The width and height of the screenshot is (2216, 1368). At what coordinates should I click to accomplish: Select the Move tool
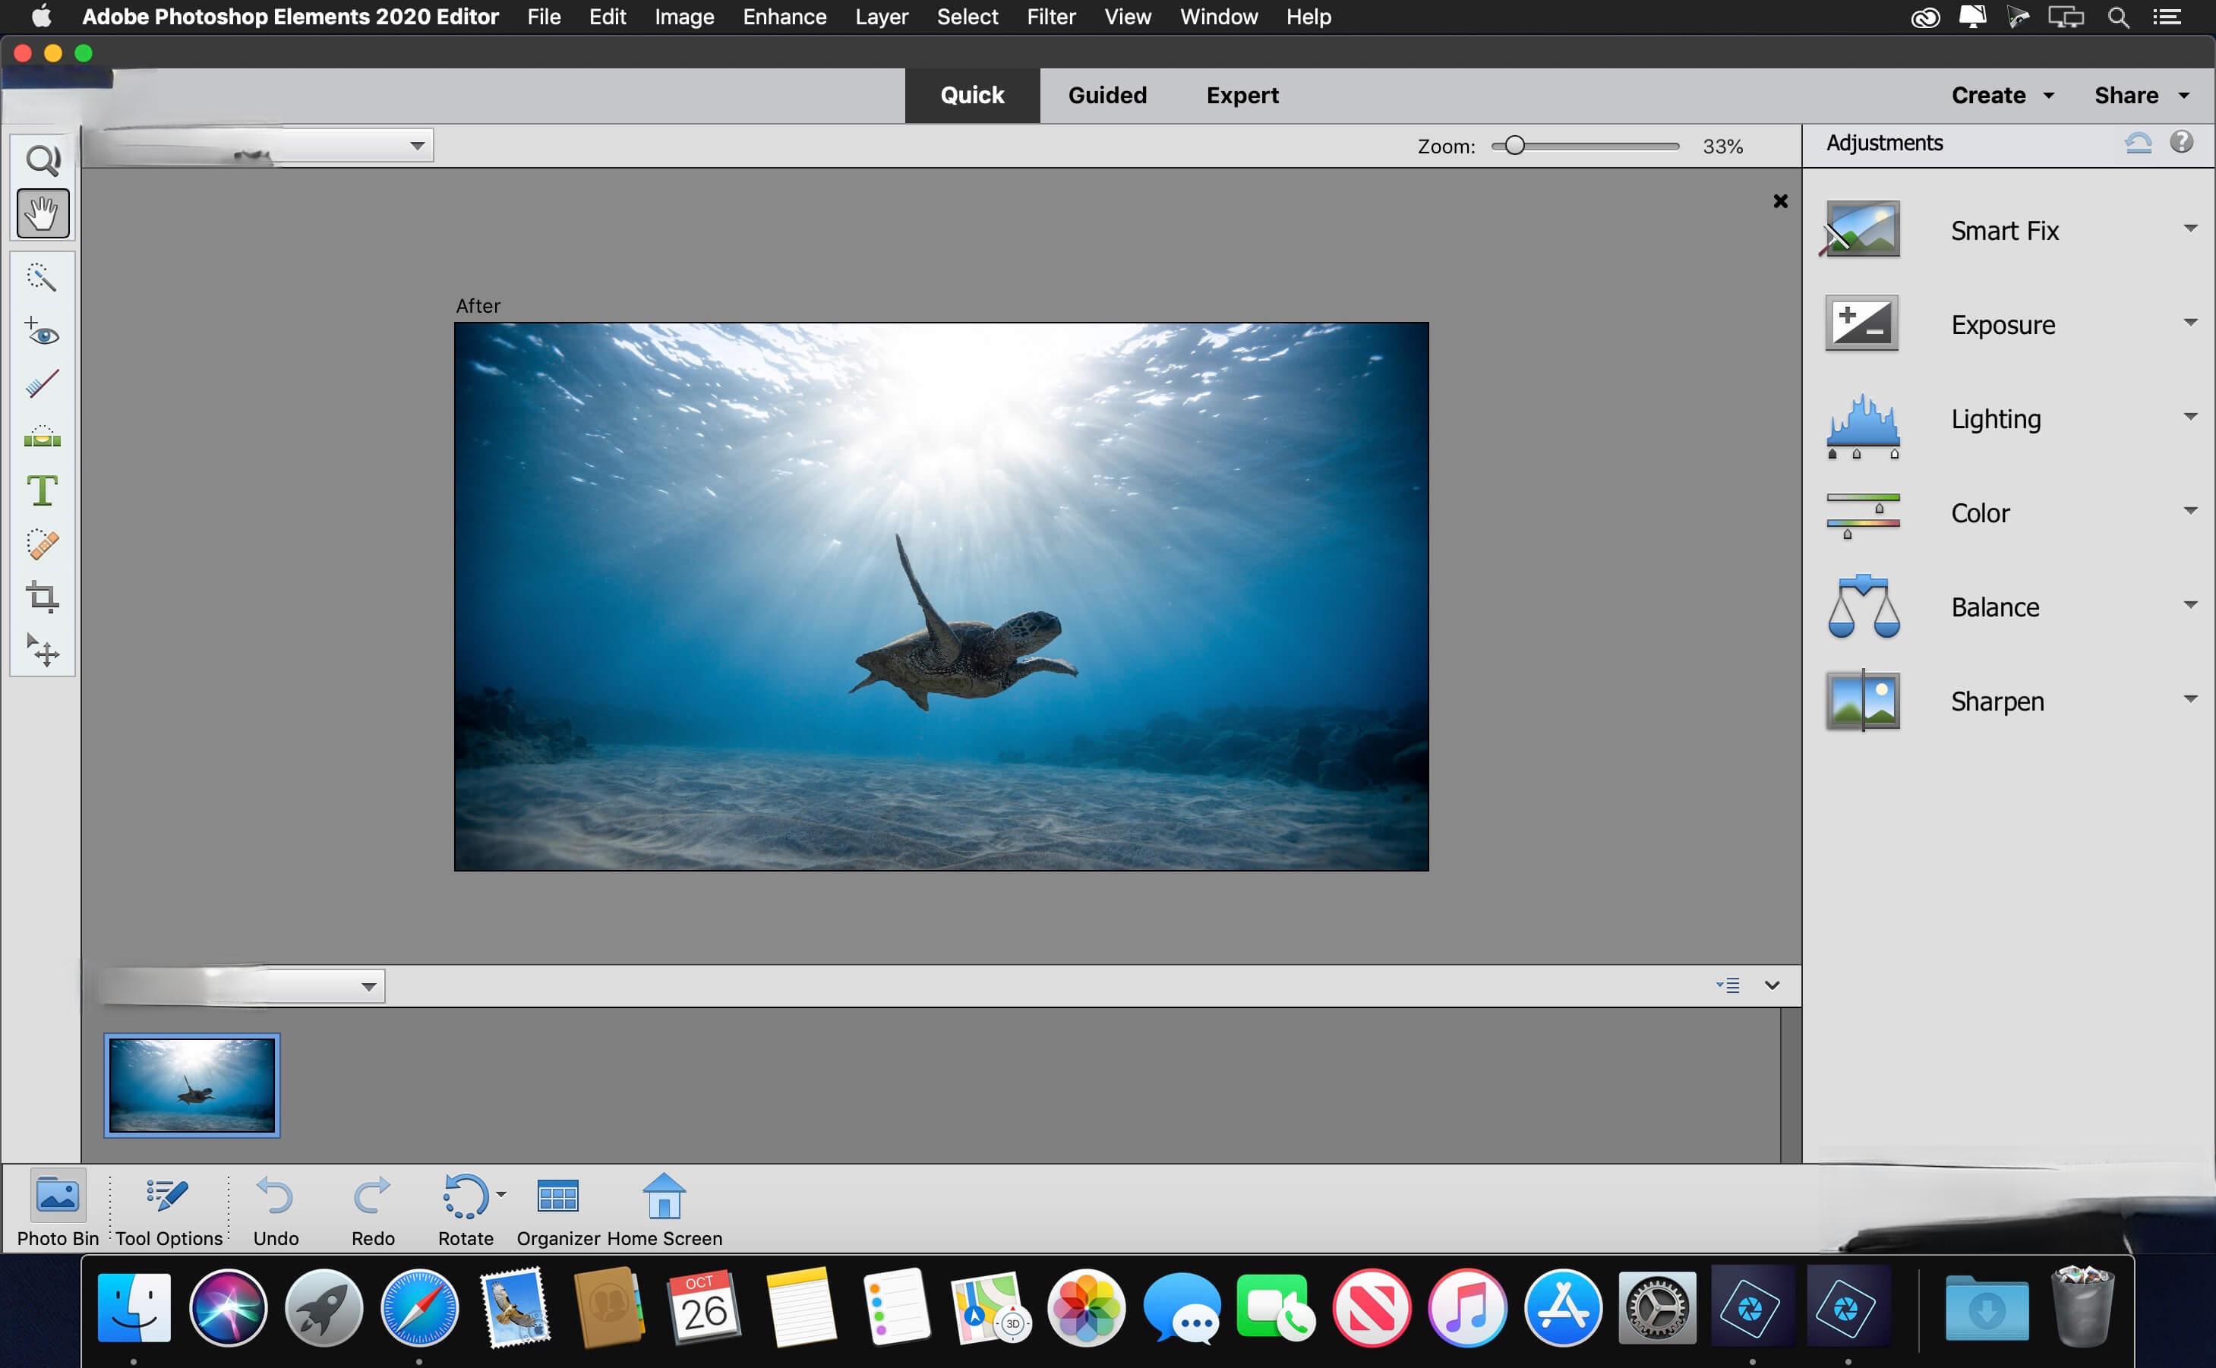(x=42, y=650)
